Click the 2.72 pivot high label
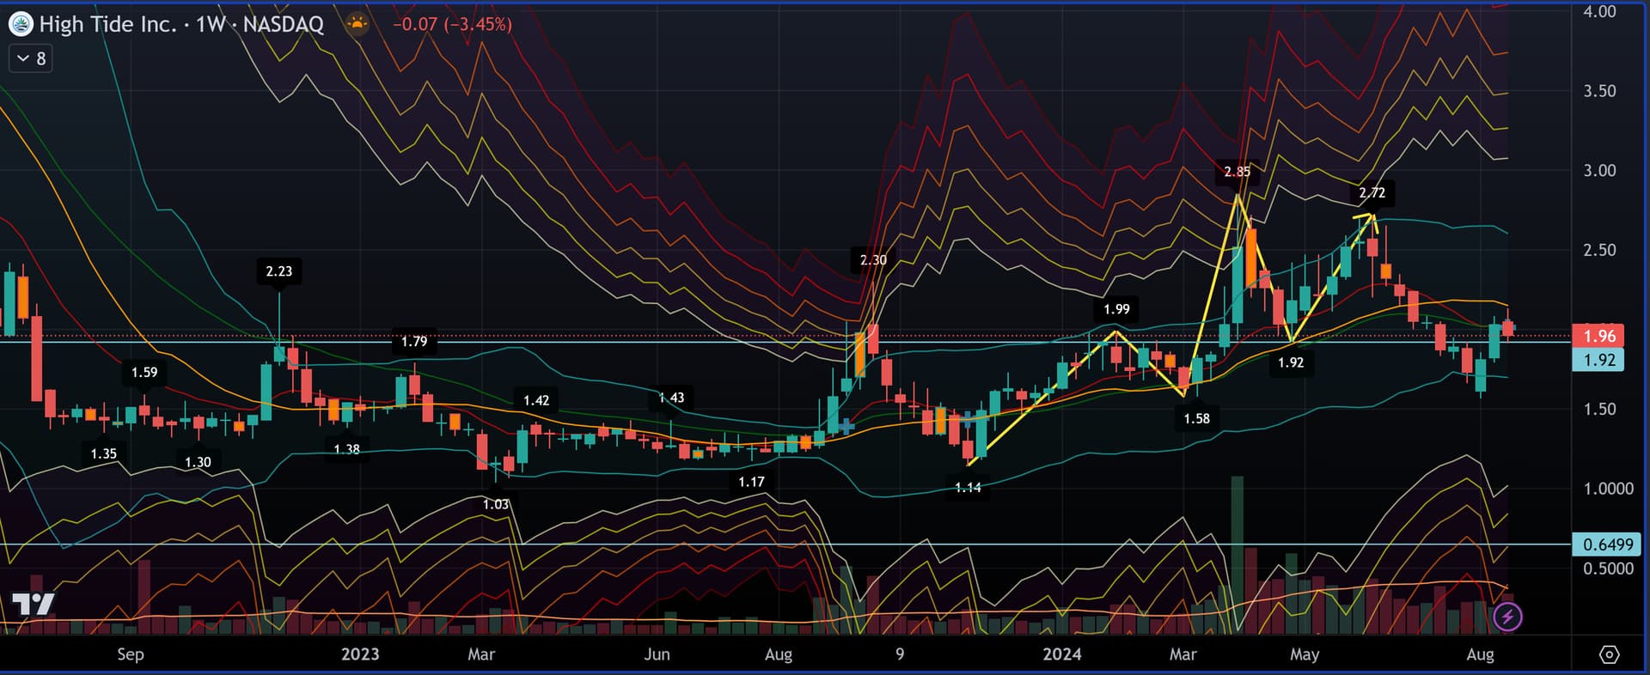The height and width of the screenshot is (675, 1650). pyautogui.click(x=1372, y=193)
